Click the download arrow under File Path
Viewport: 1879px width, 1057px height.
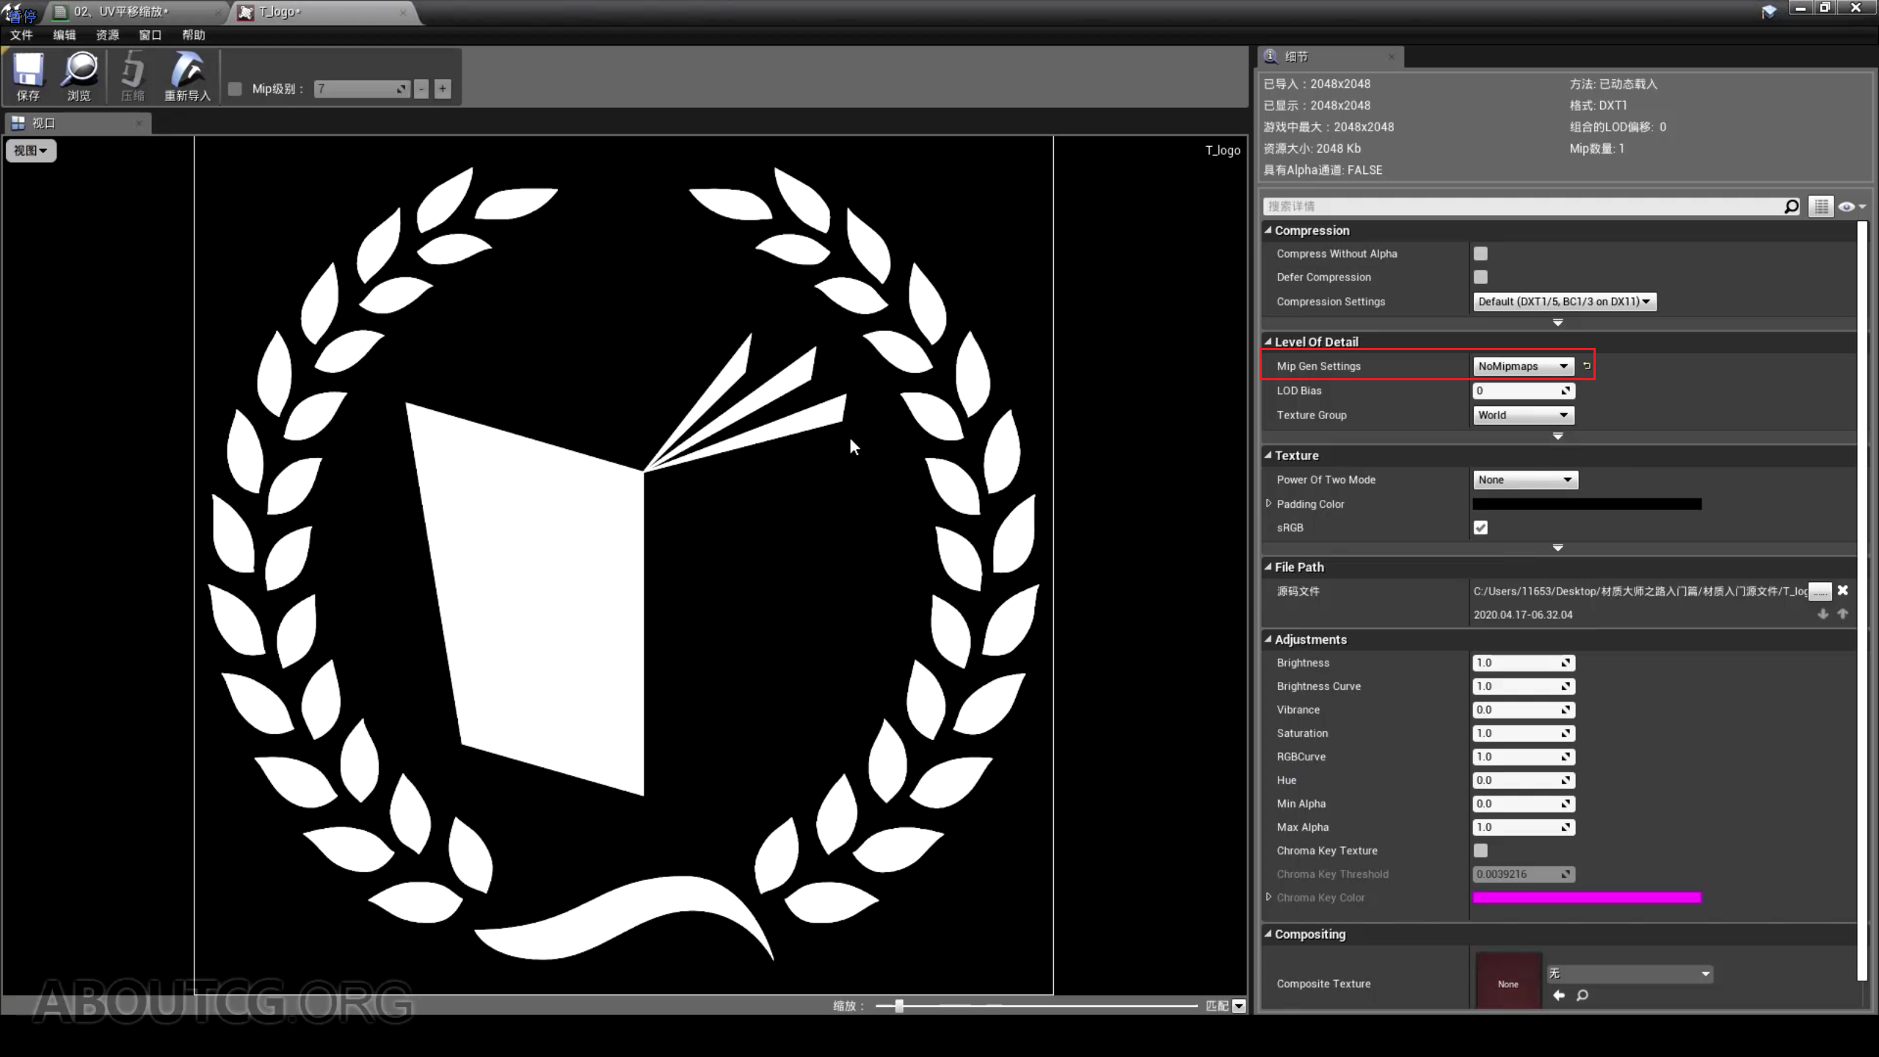(x=1823, y=614)
